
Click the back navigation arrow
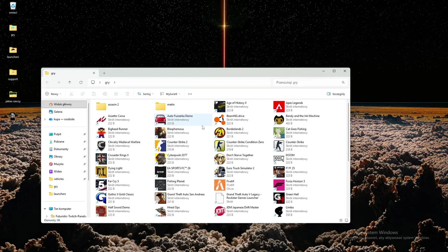pos(47,83)
